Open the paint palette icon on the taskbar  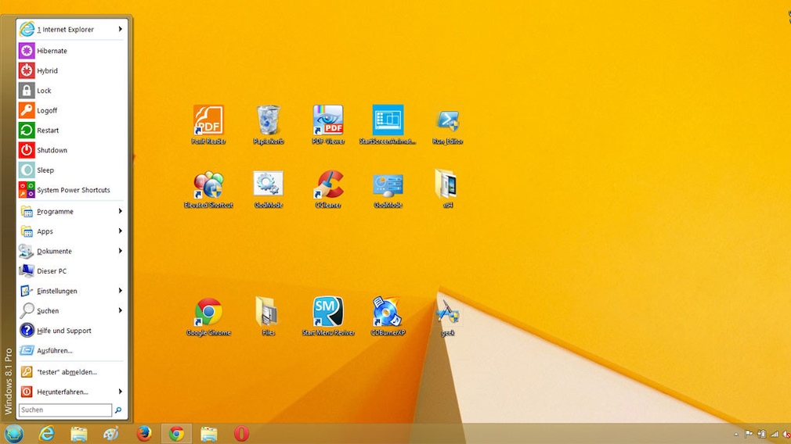pyautogui.click(x=111, y=433)
